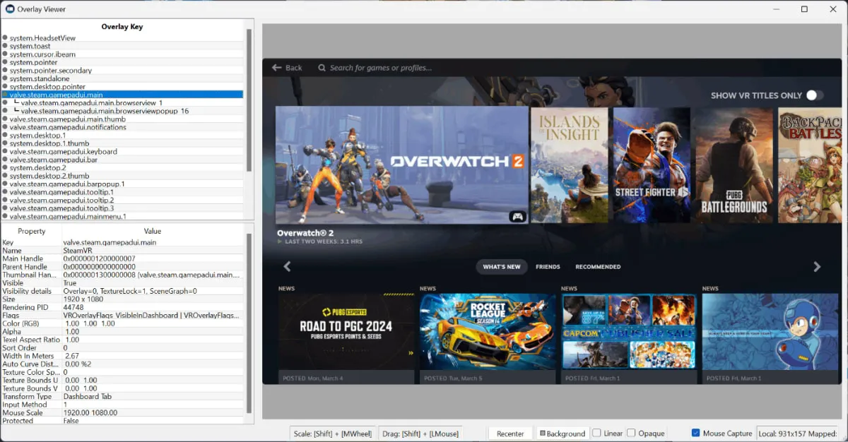Click the status dot beside system.HeadsetView
848x442 pixels.
pos(5,38)
